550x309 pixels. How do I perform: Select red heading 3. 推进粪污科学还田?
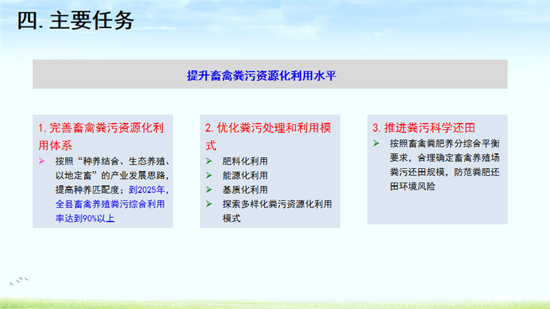click(424, 128)
